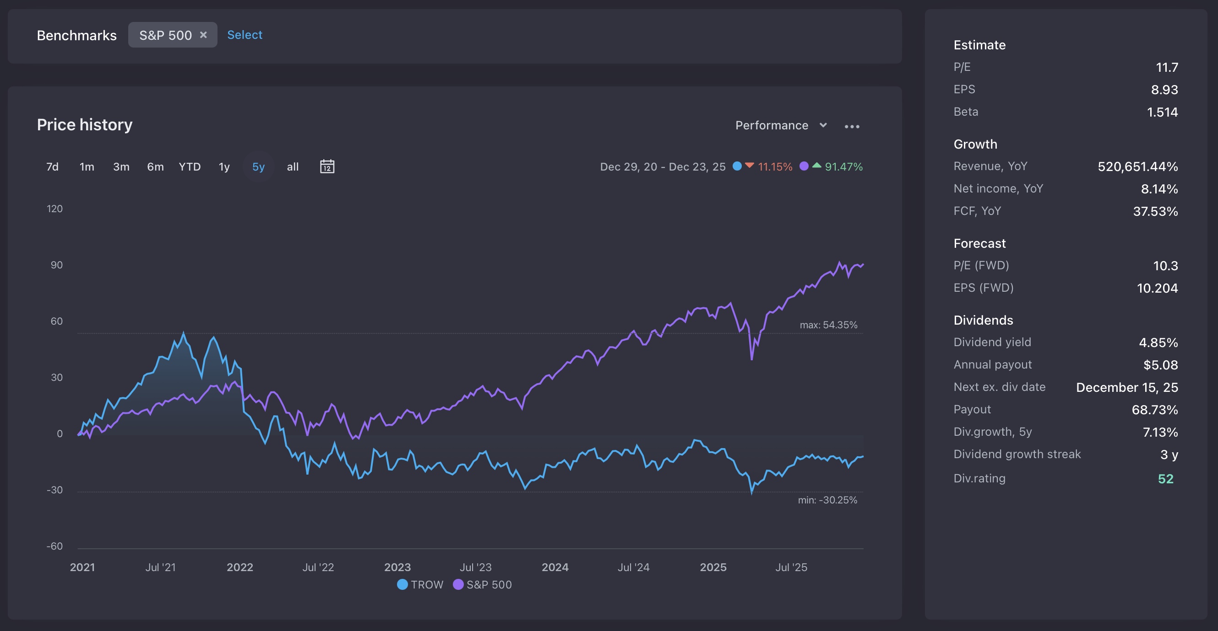Expand the Performance dropdown chevron
This screenshot has width=1218, height=631.
click(x=823, y=125)
